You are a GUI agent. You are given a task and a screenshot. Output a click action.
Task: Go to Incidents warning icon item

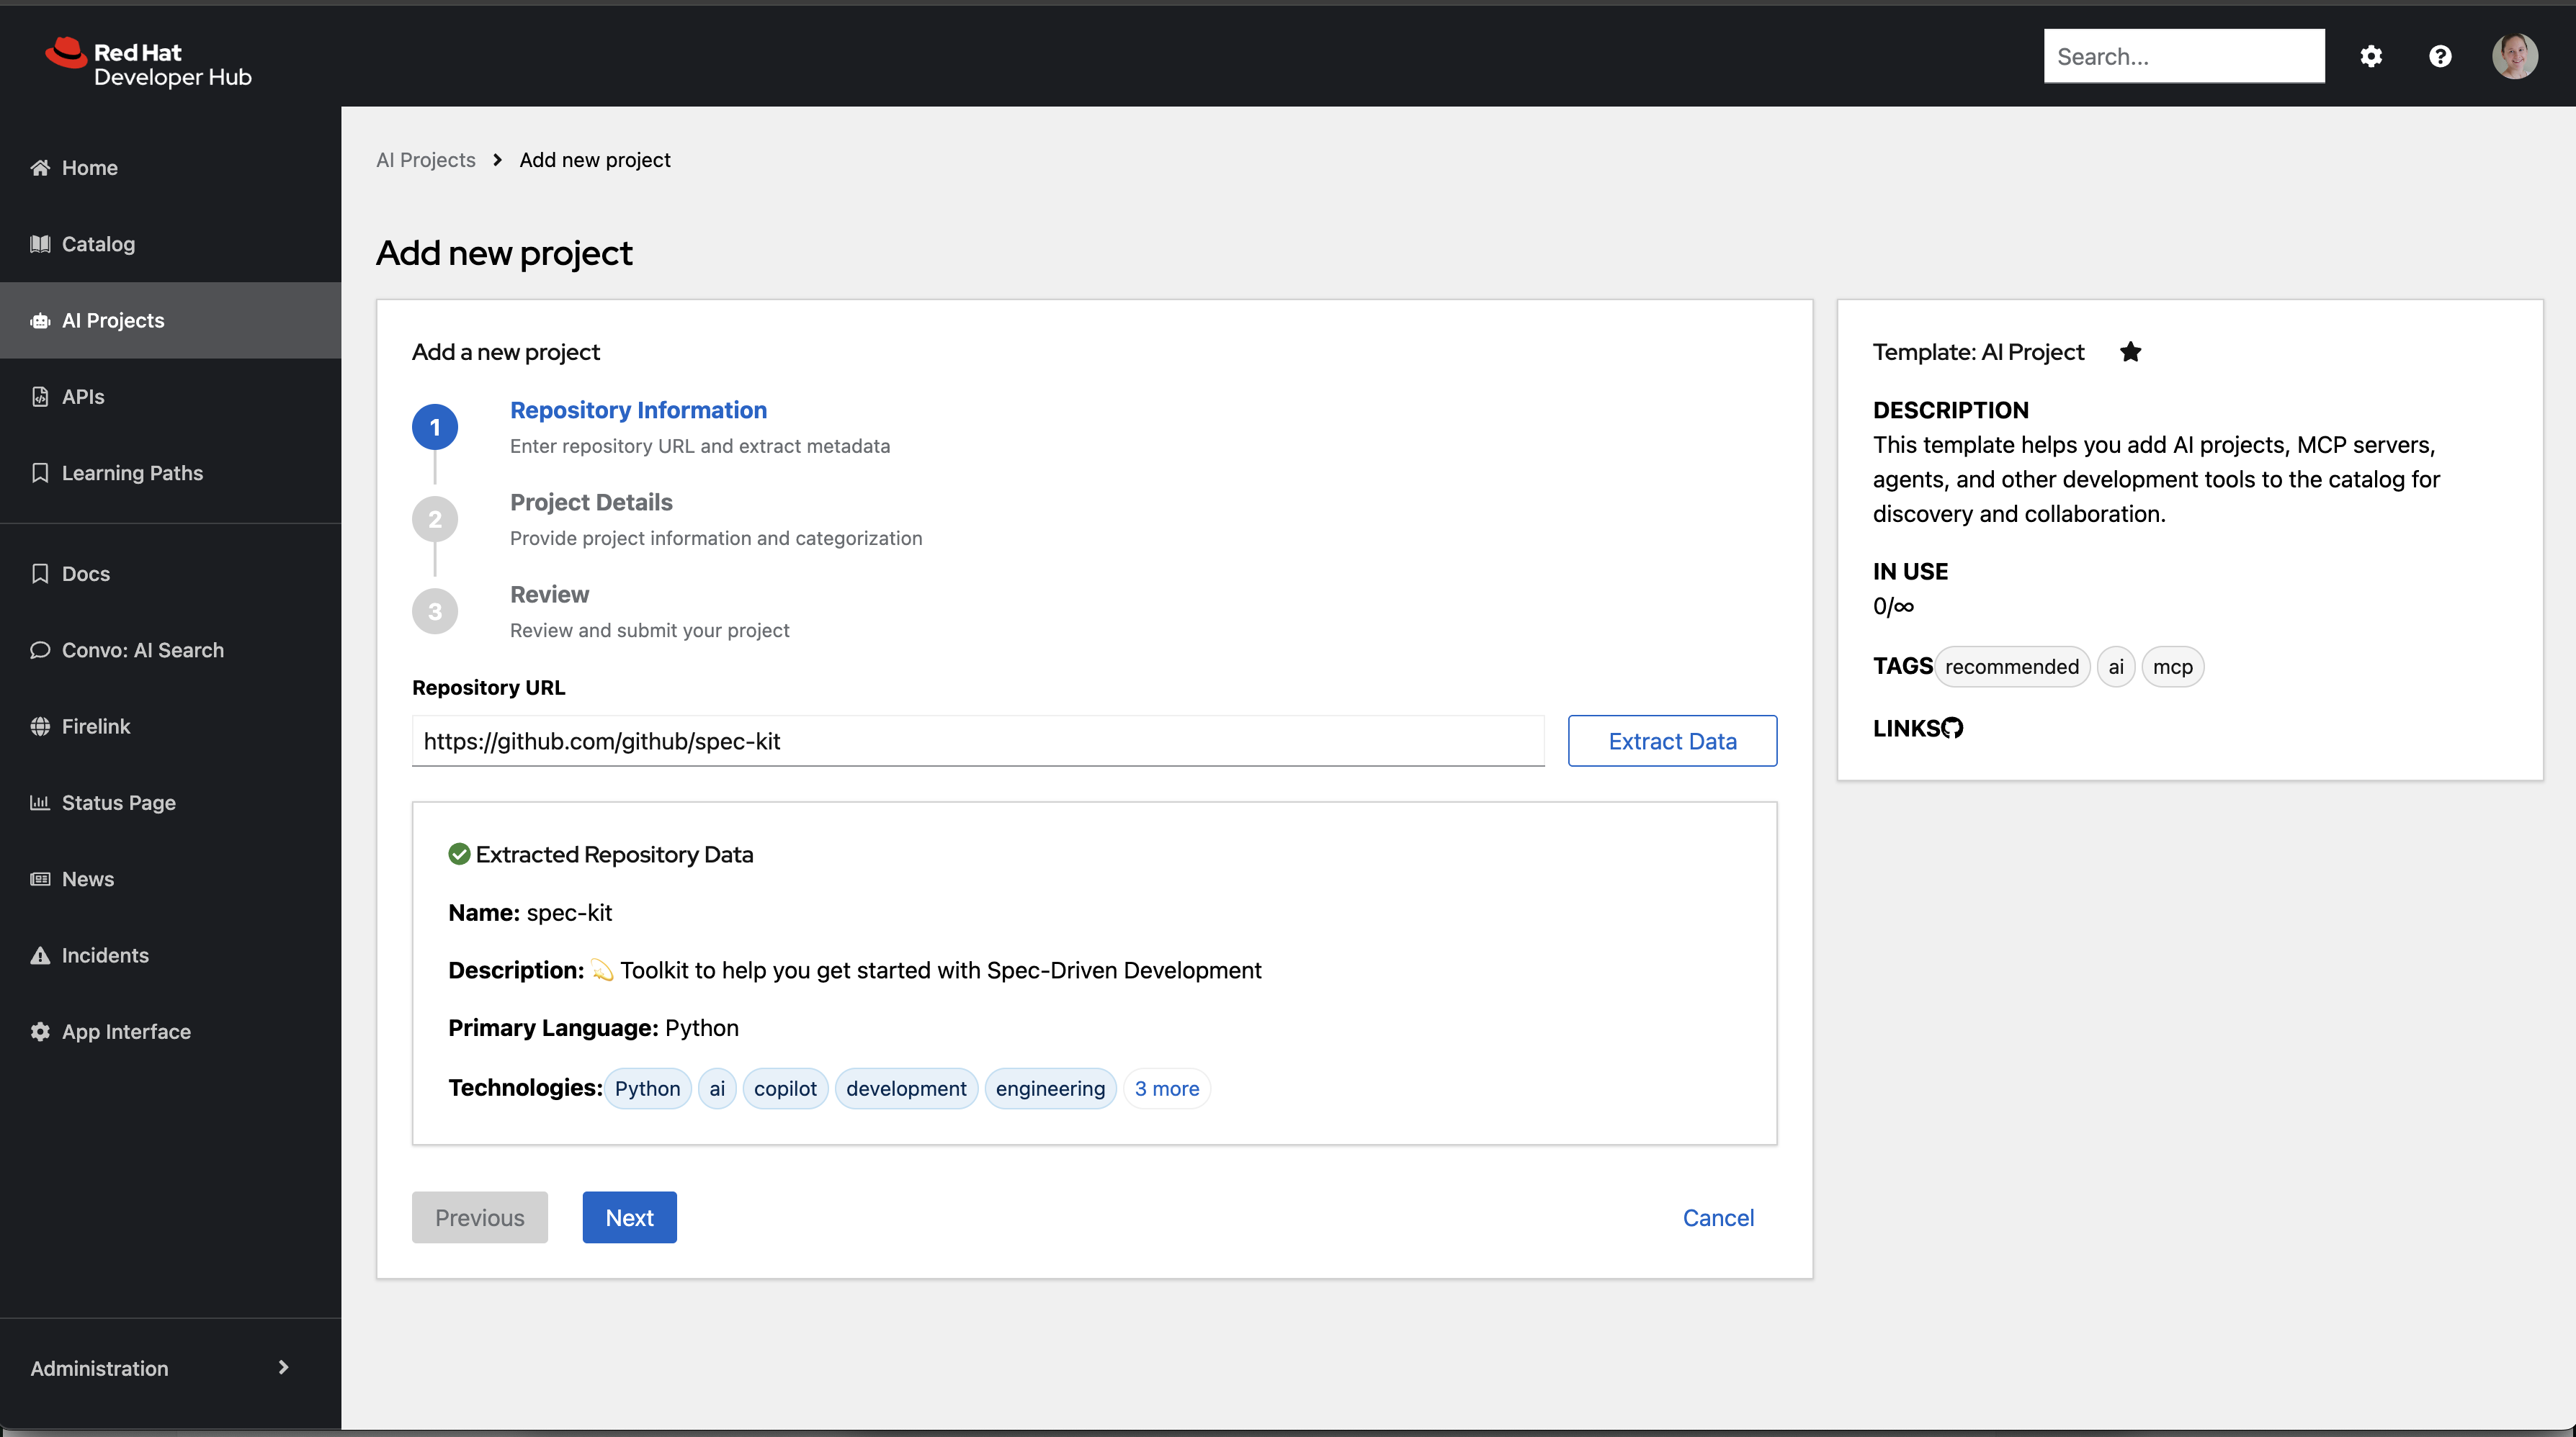tap(40, 955)
